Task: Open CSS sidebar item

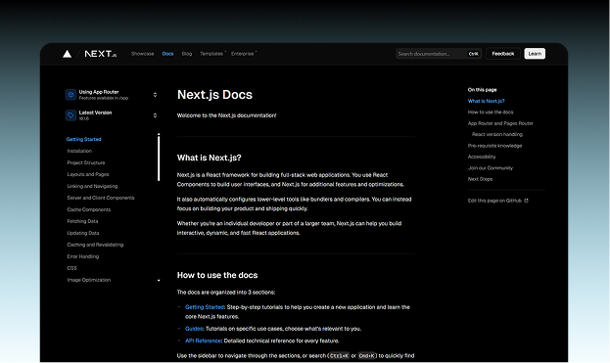Action: click(72, 268)
